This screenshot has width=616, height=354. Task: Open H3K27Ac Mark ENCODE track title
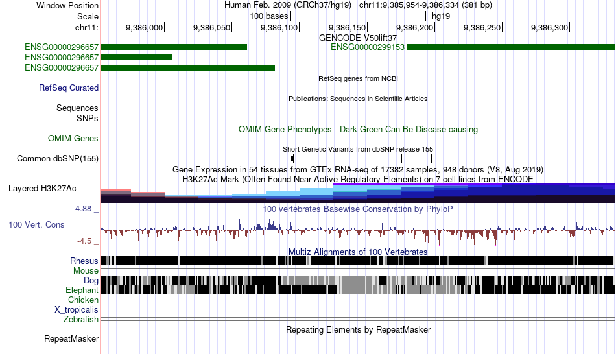click(358, 179)
